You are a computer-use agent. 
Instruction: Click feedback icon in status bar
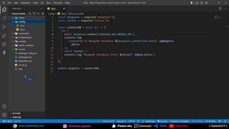220,121
